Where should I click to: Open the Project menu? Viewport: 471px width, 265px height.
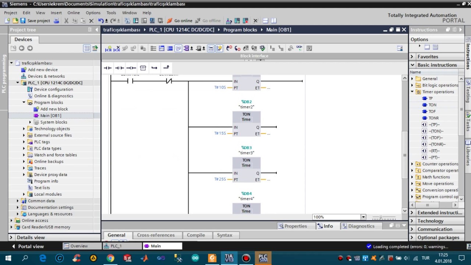pyautogui.click(x=10, y=13)
